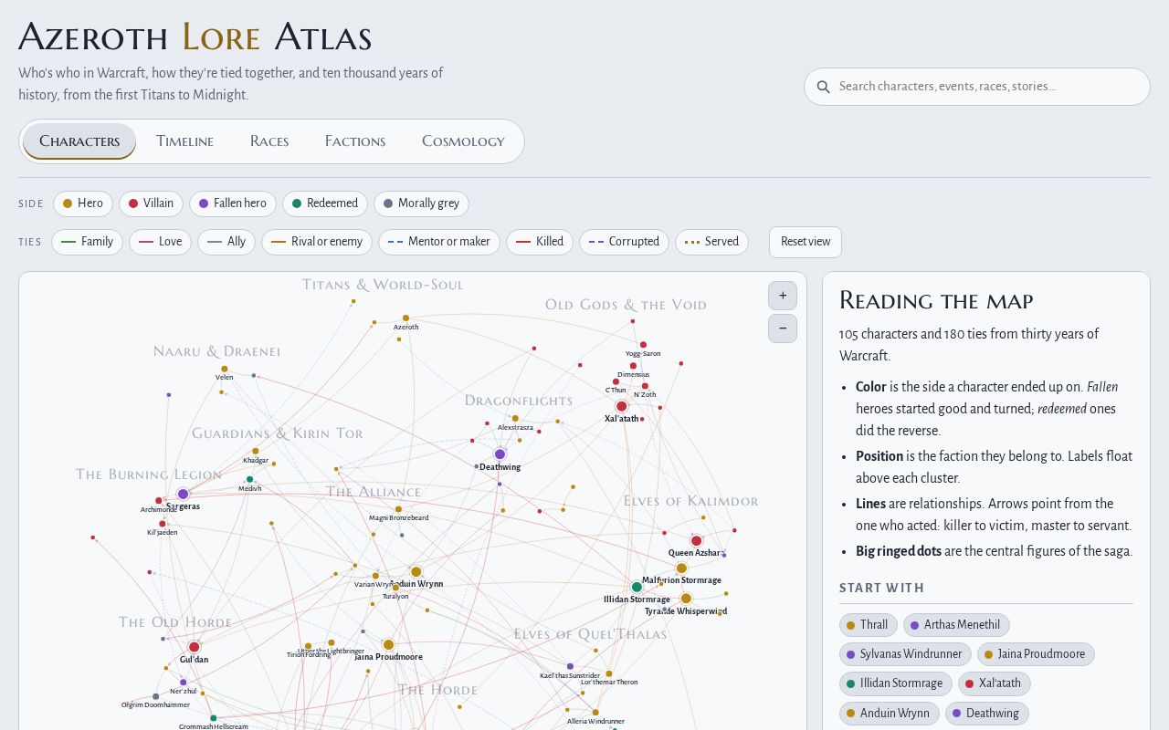The width and height of the screenshot is (1169, 730).
Task: Select the Sargeras node on the map
Action: pos(183,494)
